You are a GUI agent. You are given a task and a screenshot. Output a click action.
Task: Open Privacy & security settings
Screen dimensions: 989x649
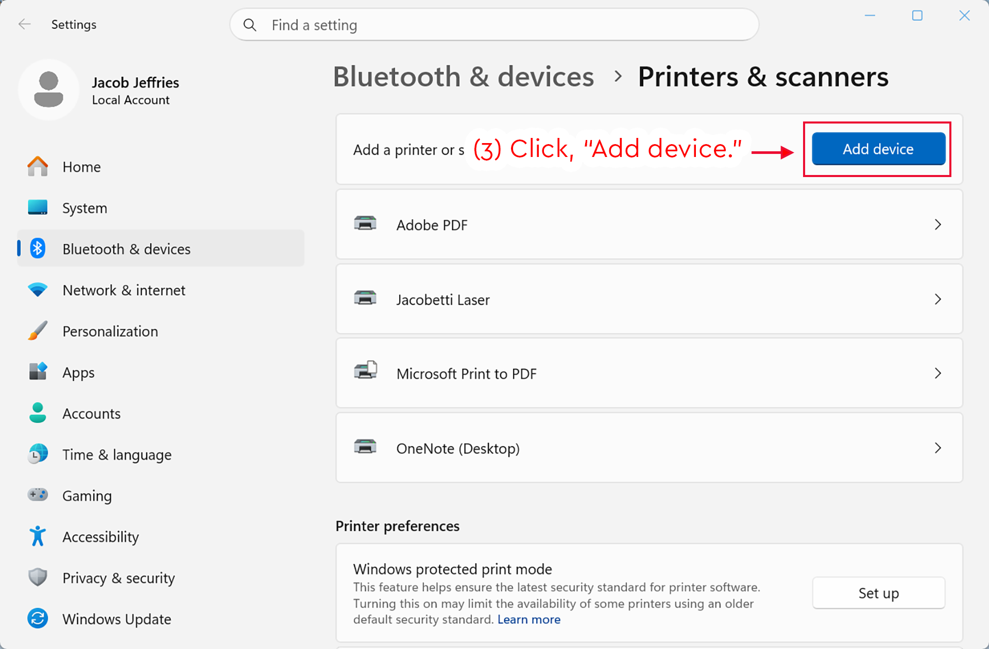click(161, 578)
